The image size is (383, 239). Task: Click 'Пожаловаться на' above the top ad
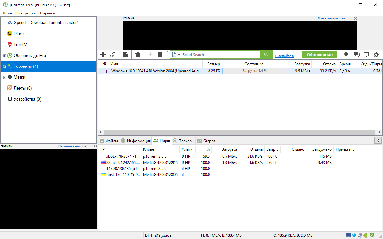pyautogui.click(x=331, y=18)
